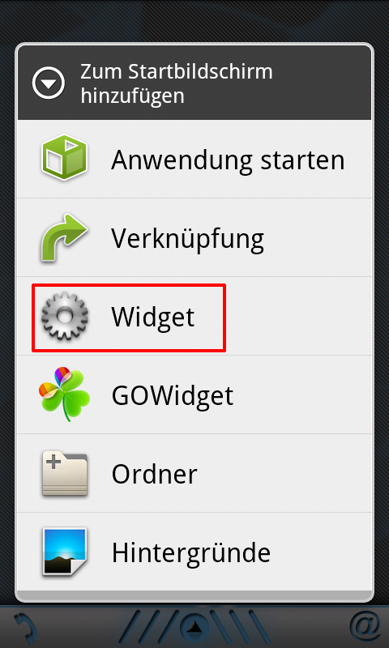Select the "Anwendung starten" entry
389x648 pixels.
tap(194, 159)
